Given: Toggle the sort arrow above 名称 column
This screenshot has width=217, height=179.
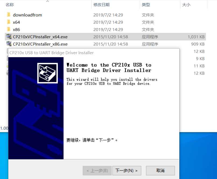Looking at the screenshot, I should click(x=47, y=1).
